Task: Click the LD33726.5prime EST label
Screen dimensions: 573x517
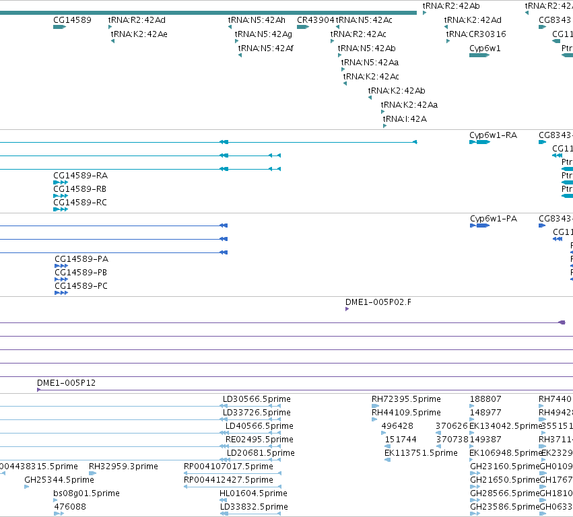Action: (257, 413)
